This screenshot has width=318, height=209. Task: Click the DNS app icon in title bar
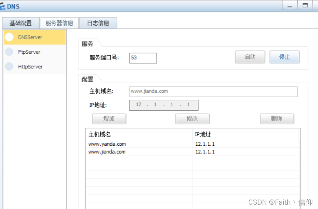tap(3, 7)
